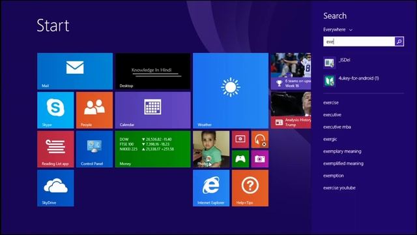The width and height of the screenshot is (417, 235).
Task: Launch Control Panel tile
Action: point(94,149)
